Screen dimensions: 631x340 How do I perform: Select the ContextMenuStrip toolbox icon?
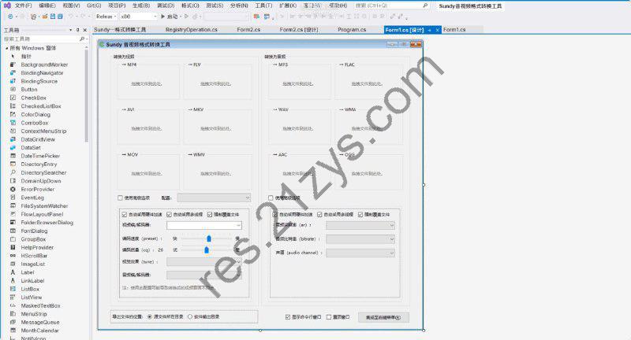pos(13,131)
